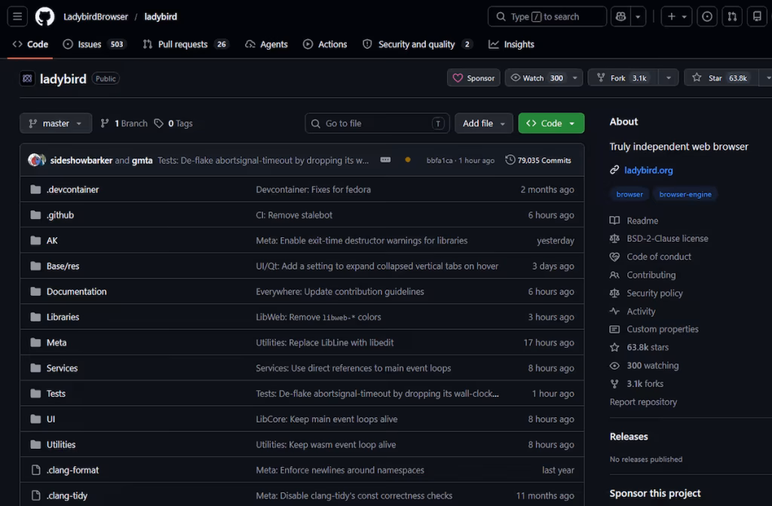This screenshot has width=772, height=506.
Task: Open the create new plus dropdown
Action: [x=676, y=17]
